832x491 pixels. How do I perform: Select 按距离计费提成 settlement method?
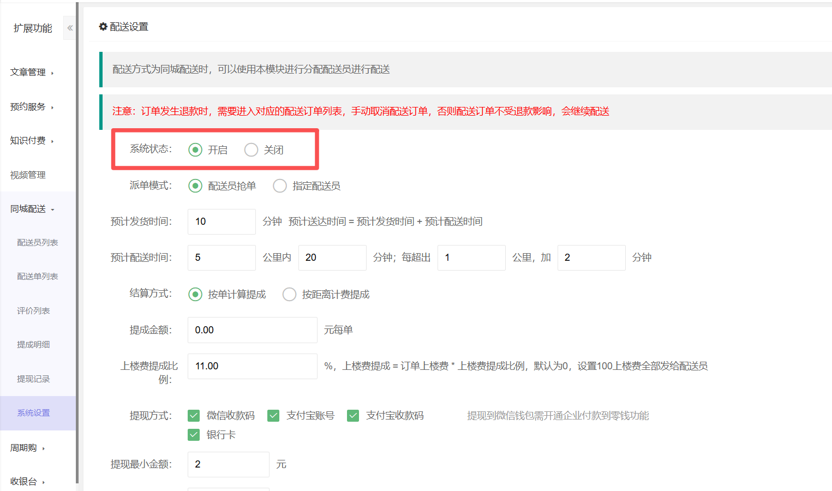[289, 295]
